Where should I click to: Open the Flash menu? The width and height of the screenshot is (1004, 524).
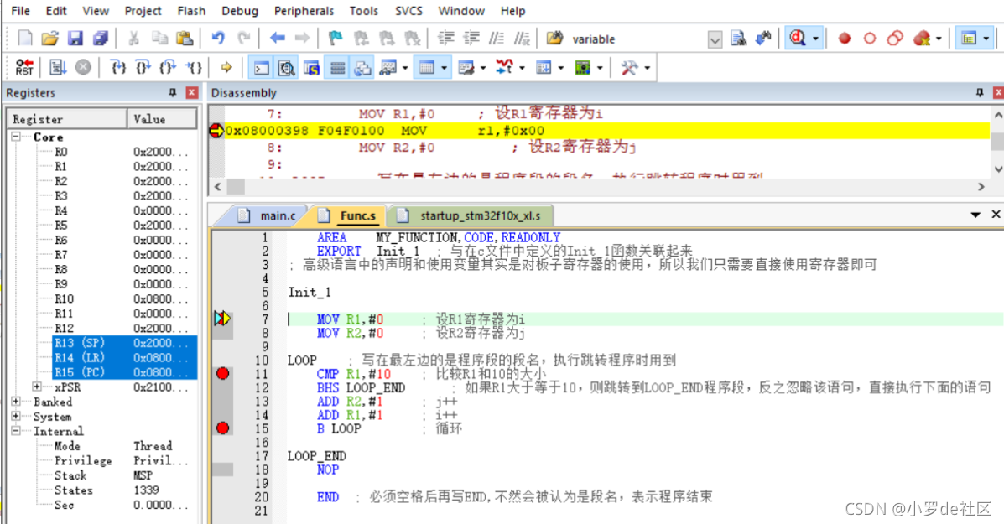tap(191, 11)
